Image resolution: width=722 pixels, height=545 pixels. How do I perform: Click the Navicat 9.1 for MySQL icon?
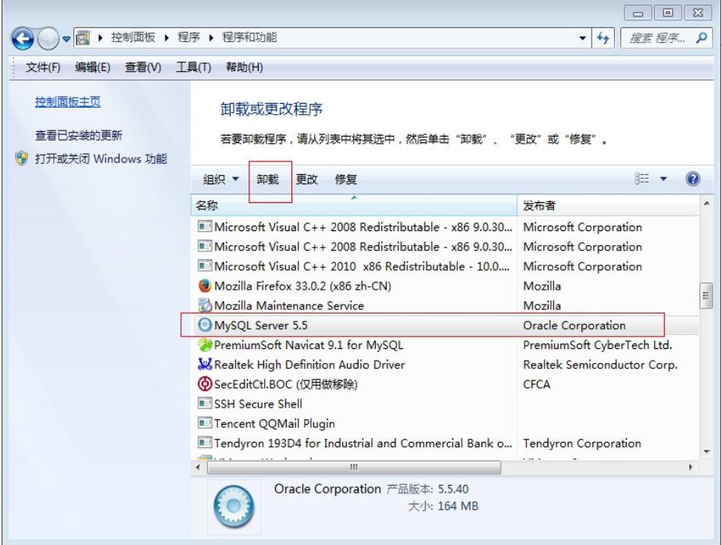click(205, 344)
